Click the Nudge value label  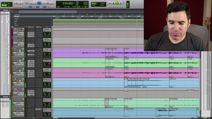click(93, 5)
